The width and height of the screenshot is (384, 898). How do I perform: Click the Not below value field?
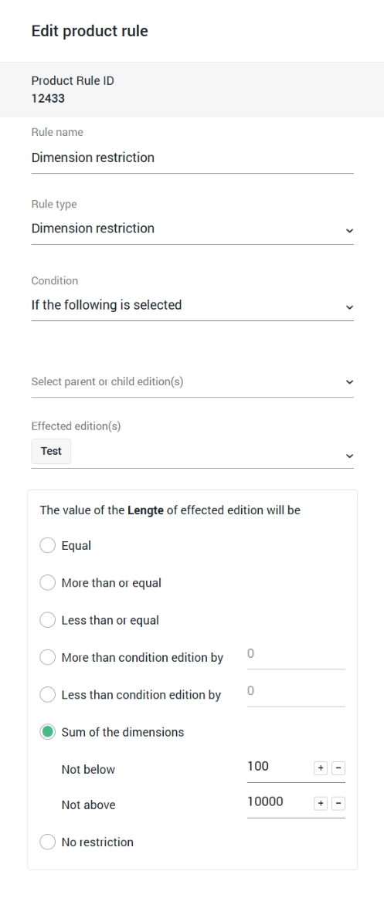pyautogui.click(x=279, y=767)
